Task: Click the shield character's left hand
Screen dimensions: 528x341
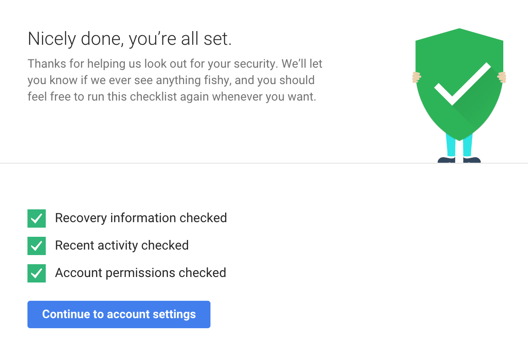Action: [416, 77]
